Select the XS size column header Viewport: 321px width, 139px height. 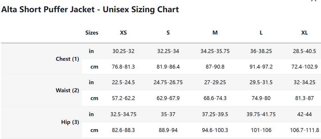point(123,33)
